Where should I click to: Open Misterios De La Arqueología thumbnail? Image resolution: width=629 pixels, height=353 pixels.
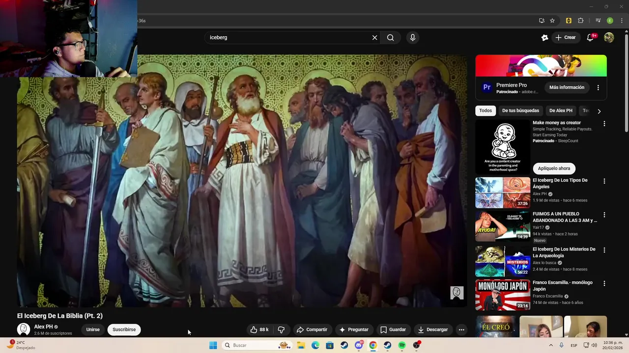tap(503, 261)
